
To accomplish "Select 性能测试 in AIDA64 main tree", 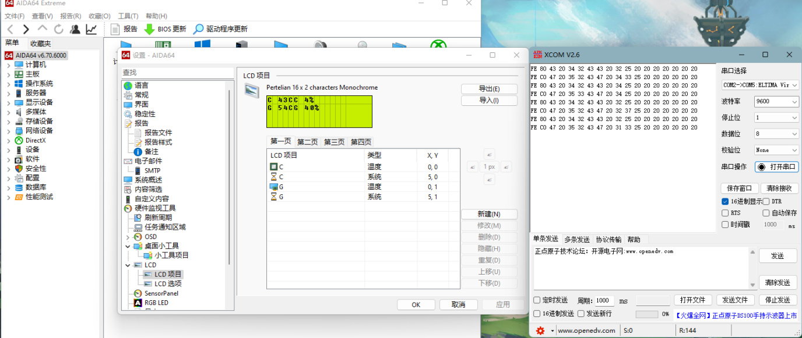I will (x=39, y=197).
